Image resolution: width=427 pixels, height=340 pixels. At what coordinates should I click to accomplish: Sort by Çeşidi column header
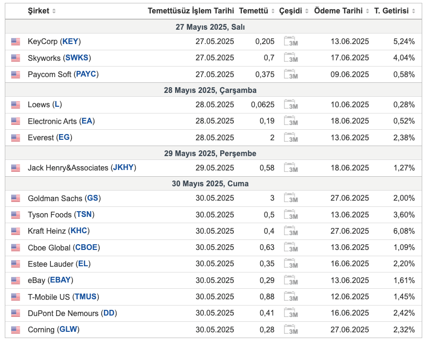click(x=294, y=11)
